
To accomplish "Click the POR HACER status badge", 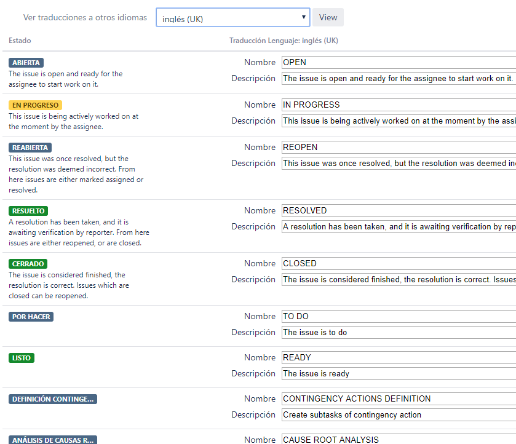I will 31,317.
